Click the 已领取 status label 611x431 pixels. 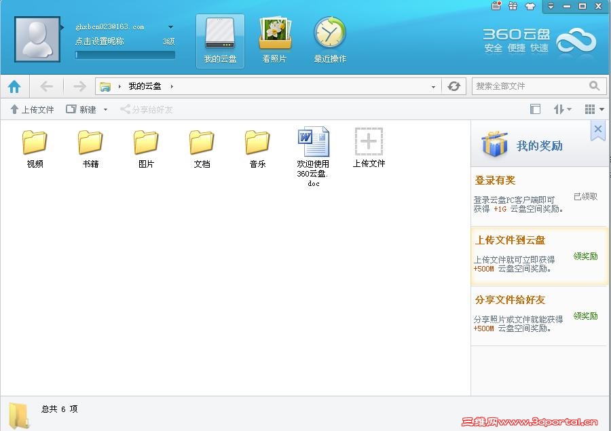click(585, 197)
